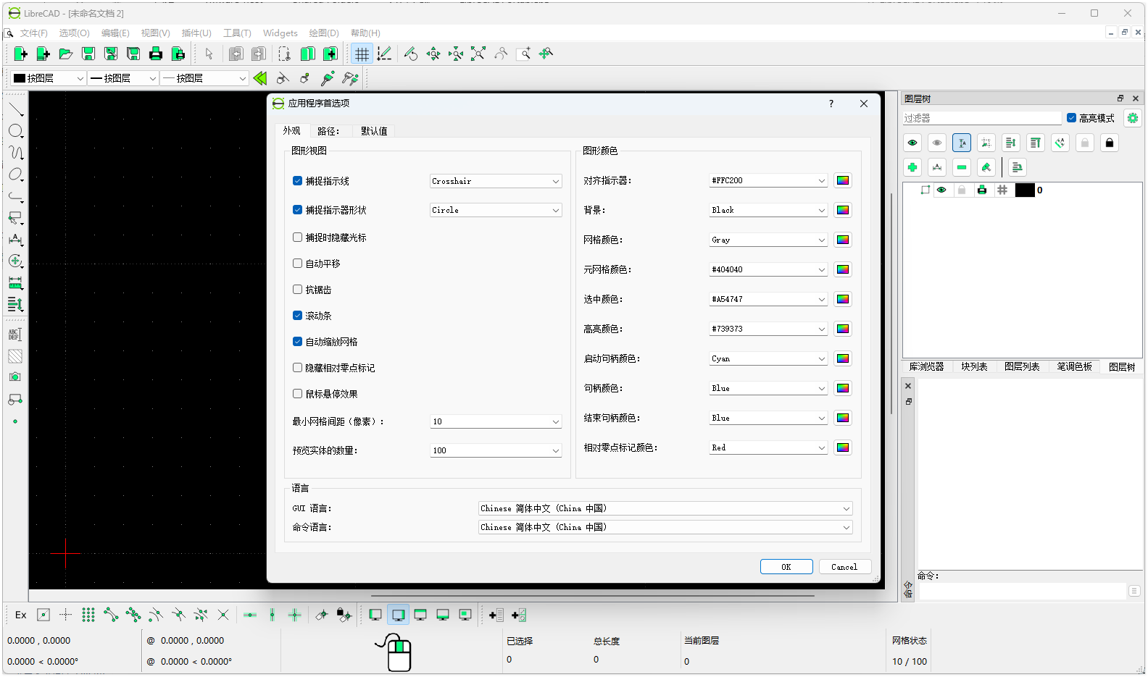Switch to the 图层列表 dock tab
1148x677 pixels.
pos(1022,367)
